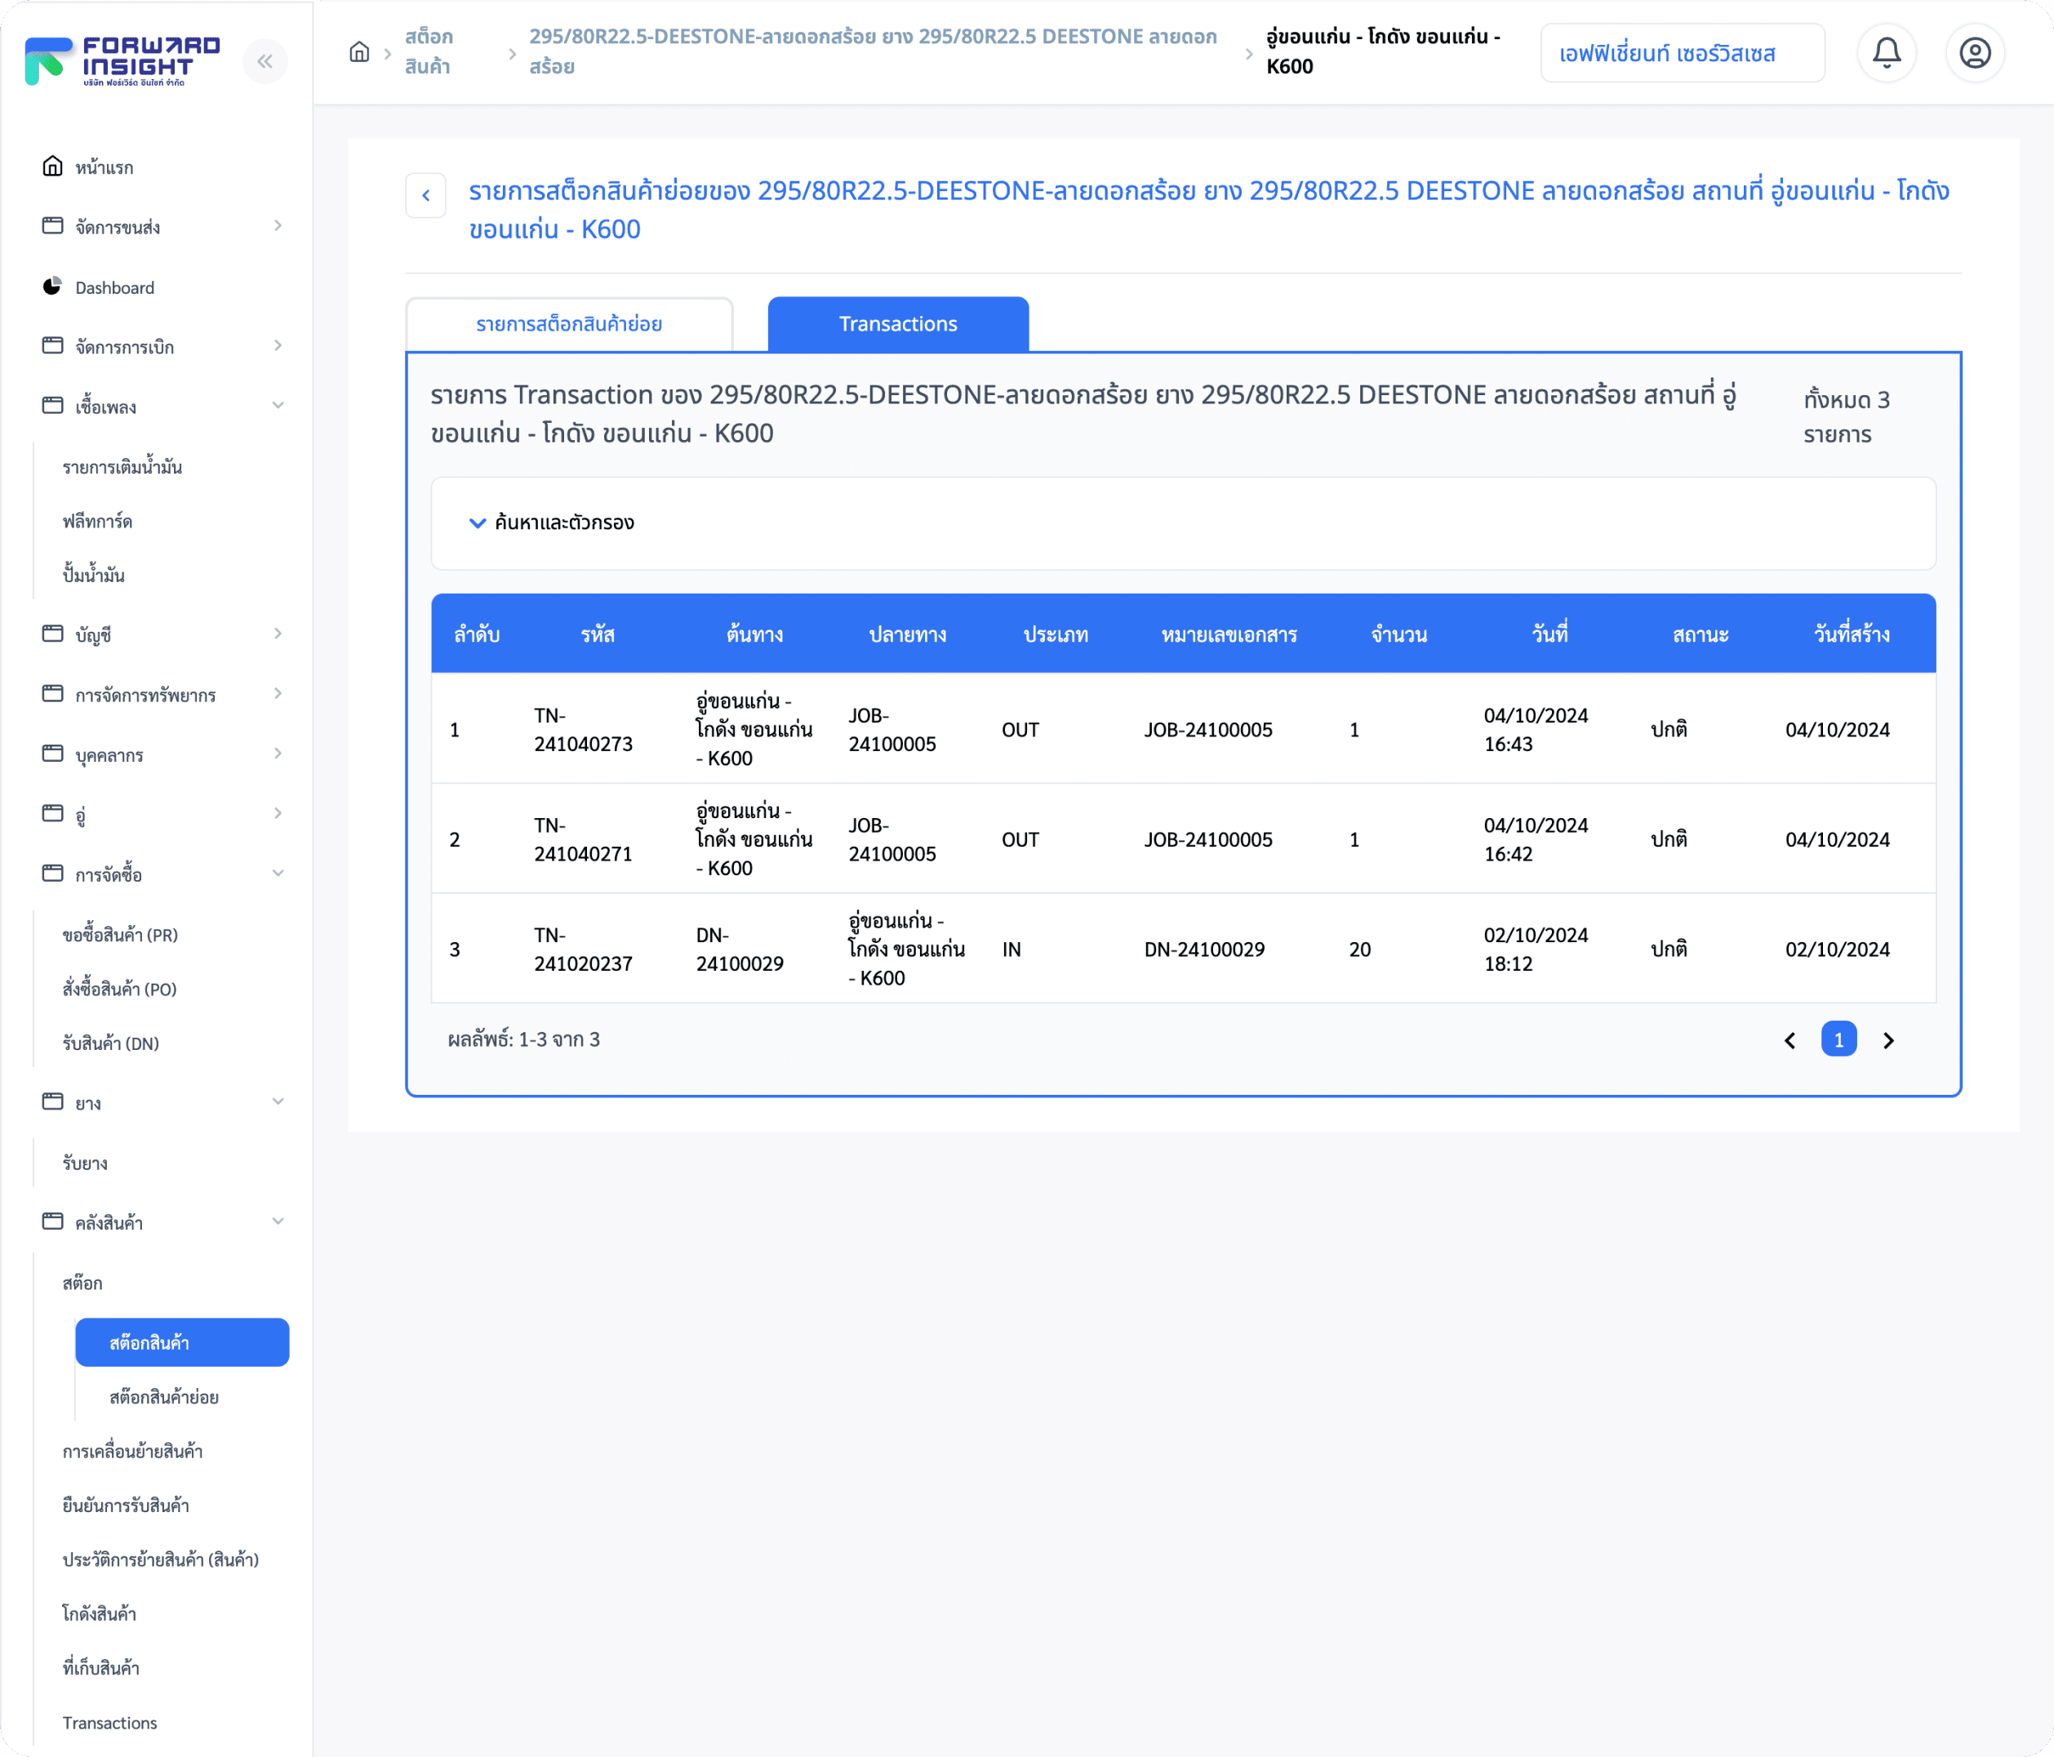Screen dimensions: 2054x1757
Task: Select the Transactions tab
Action: click(x=898, y=324)
